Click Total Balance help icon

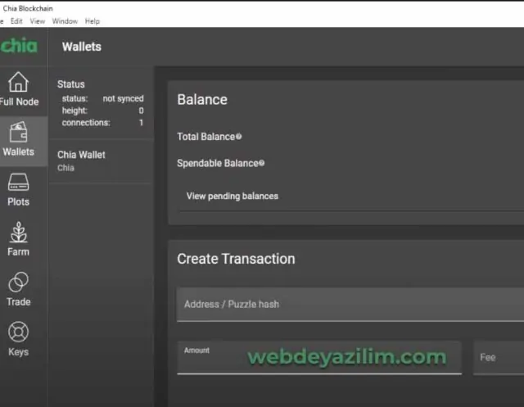pyautogui.click(x=239, y=137)
